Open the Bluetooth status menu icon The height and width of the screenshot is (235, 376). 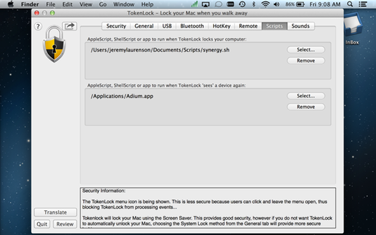point(254,4)
